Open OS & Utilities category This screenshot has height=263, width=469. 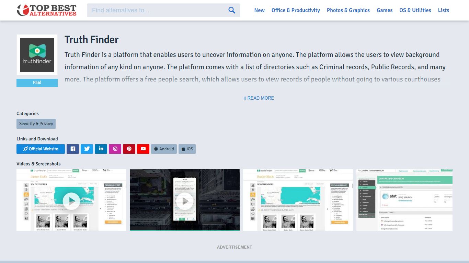pos(415,10)
